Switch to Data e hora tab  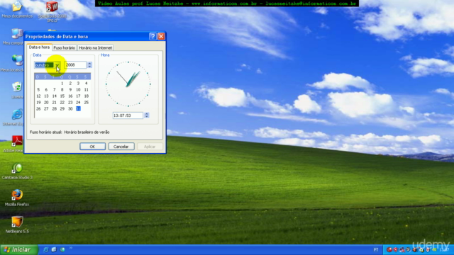tap(39, 47)
